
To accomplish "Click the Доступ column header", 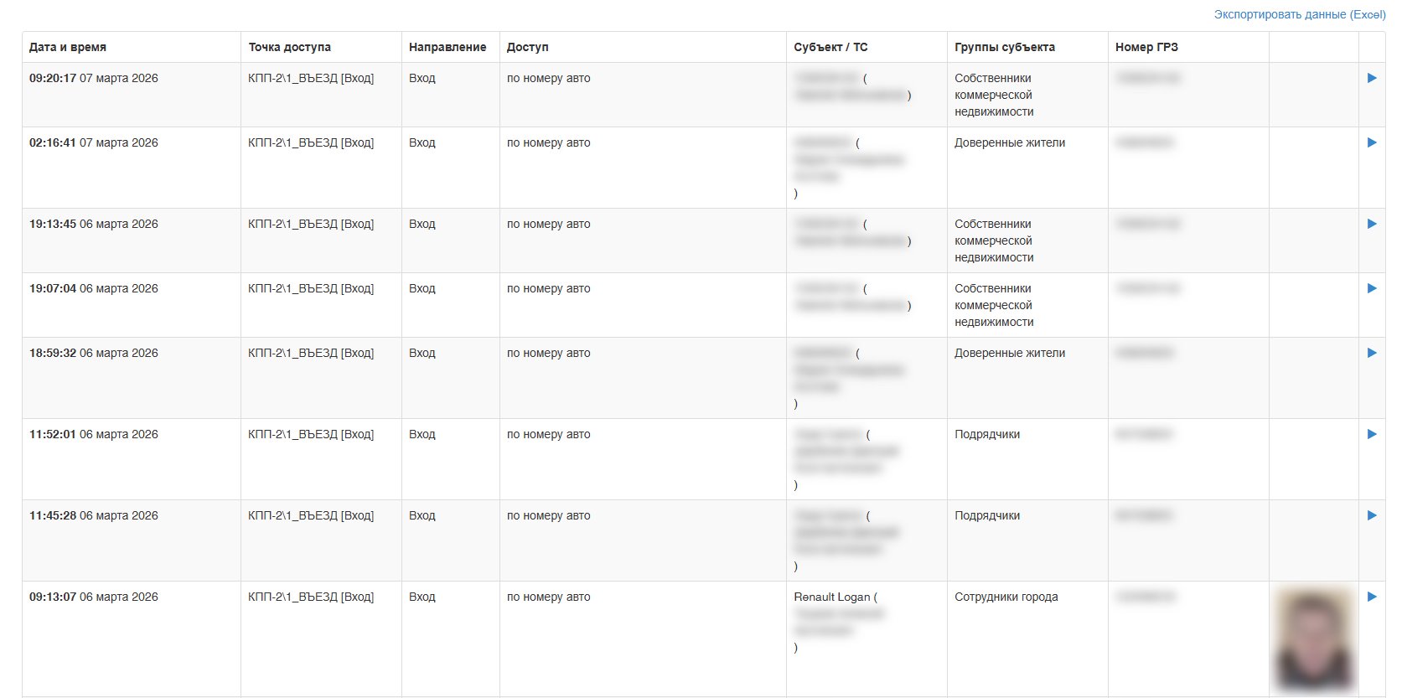I will [528, 47].
